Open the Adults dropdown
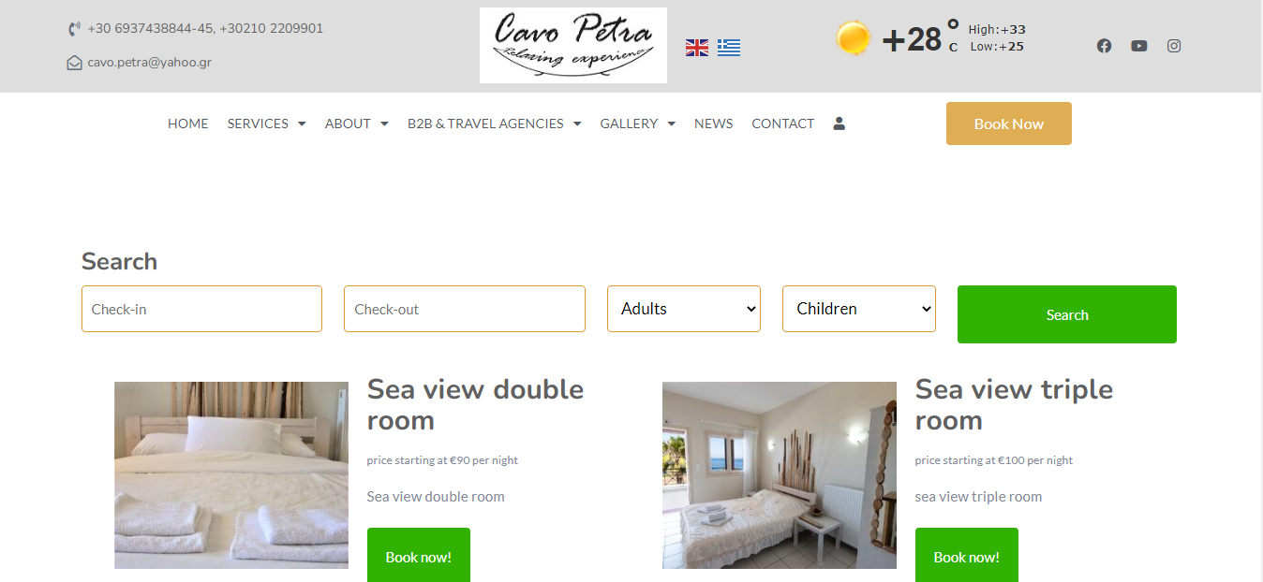1263x582 pixels. click(684, 309)
